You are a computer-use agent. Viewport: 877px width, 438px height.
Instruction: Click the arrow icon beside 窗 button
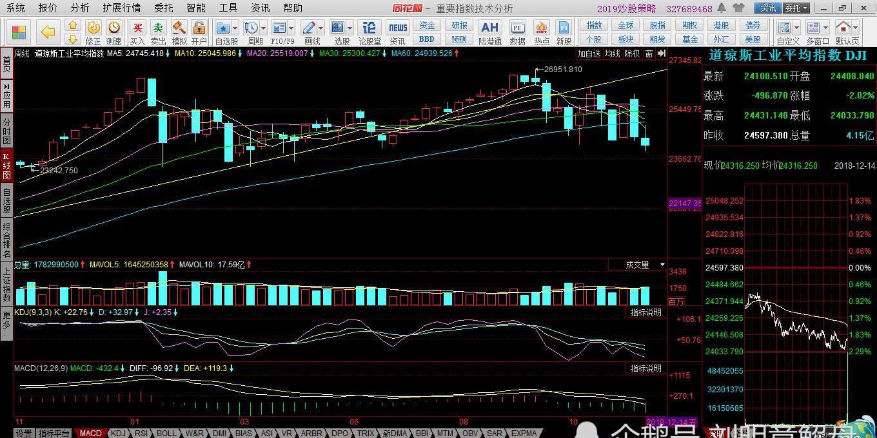tap(661, 53)
